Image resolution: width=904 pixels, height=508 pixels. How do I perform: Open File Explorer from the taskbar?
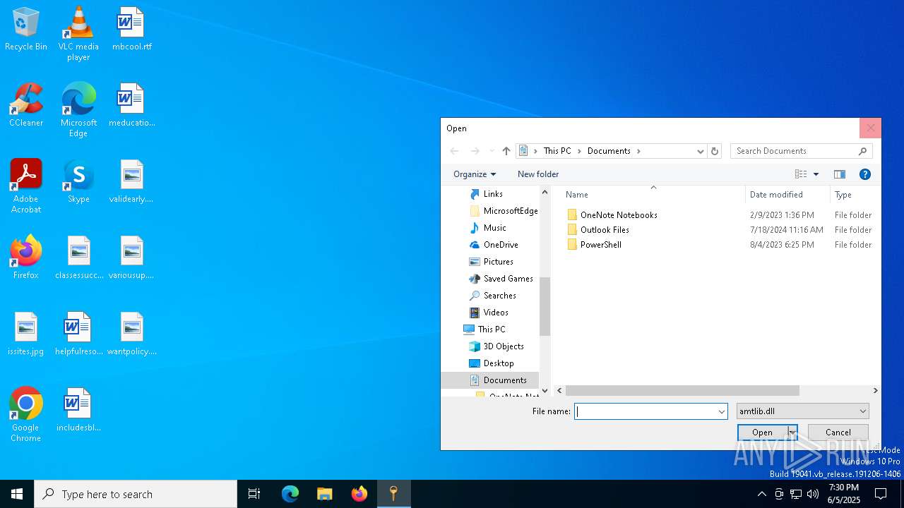(x=325, y=494)
